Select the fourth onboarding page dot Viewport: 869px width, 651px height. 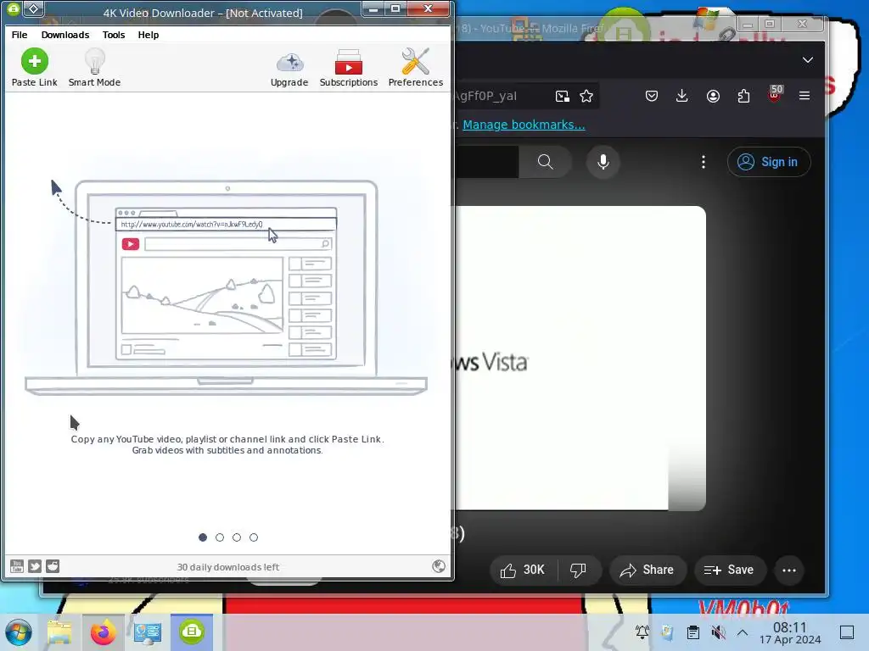point(253,537)
